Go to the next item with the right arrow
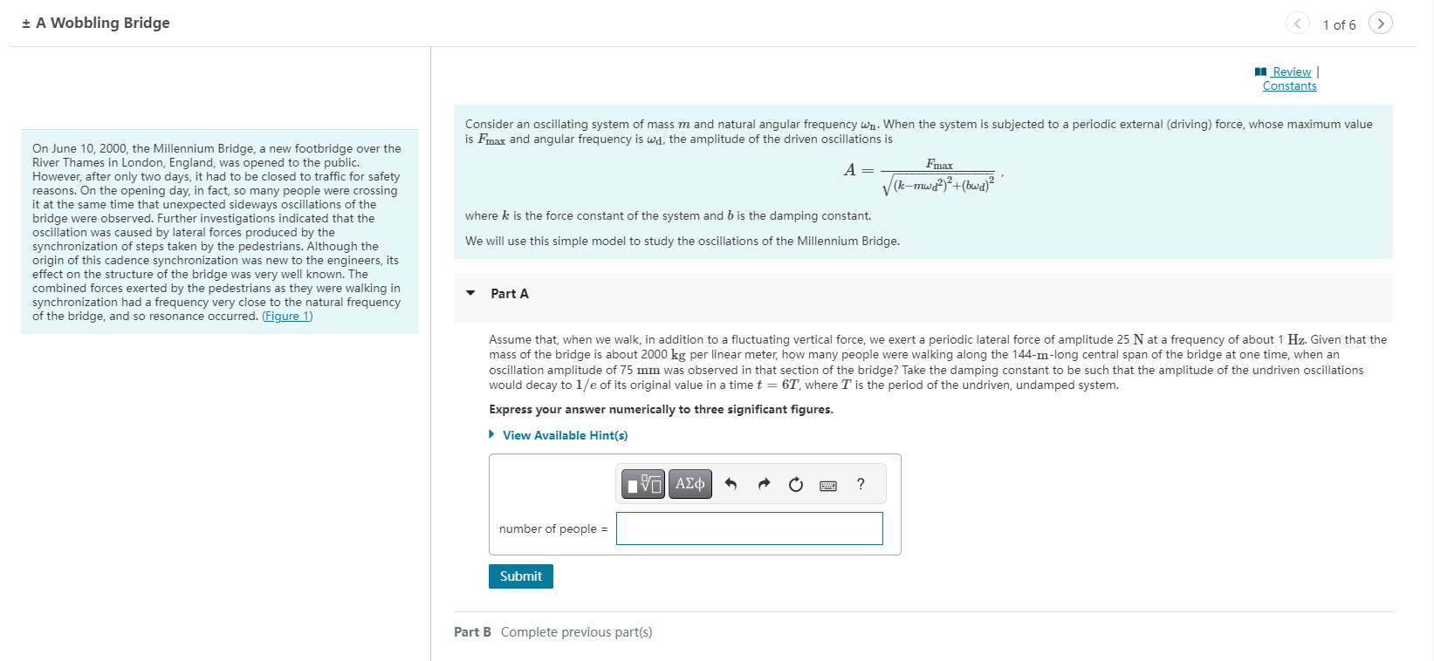Image resolution: width=1434 pixels, height=661 pixels. pos(1380,24)
